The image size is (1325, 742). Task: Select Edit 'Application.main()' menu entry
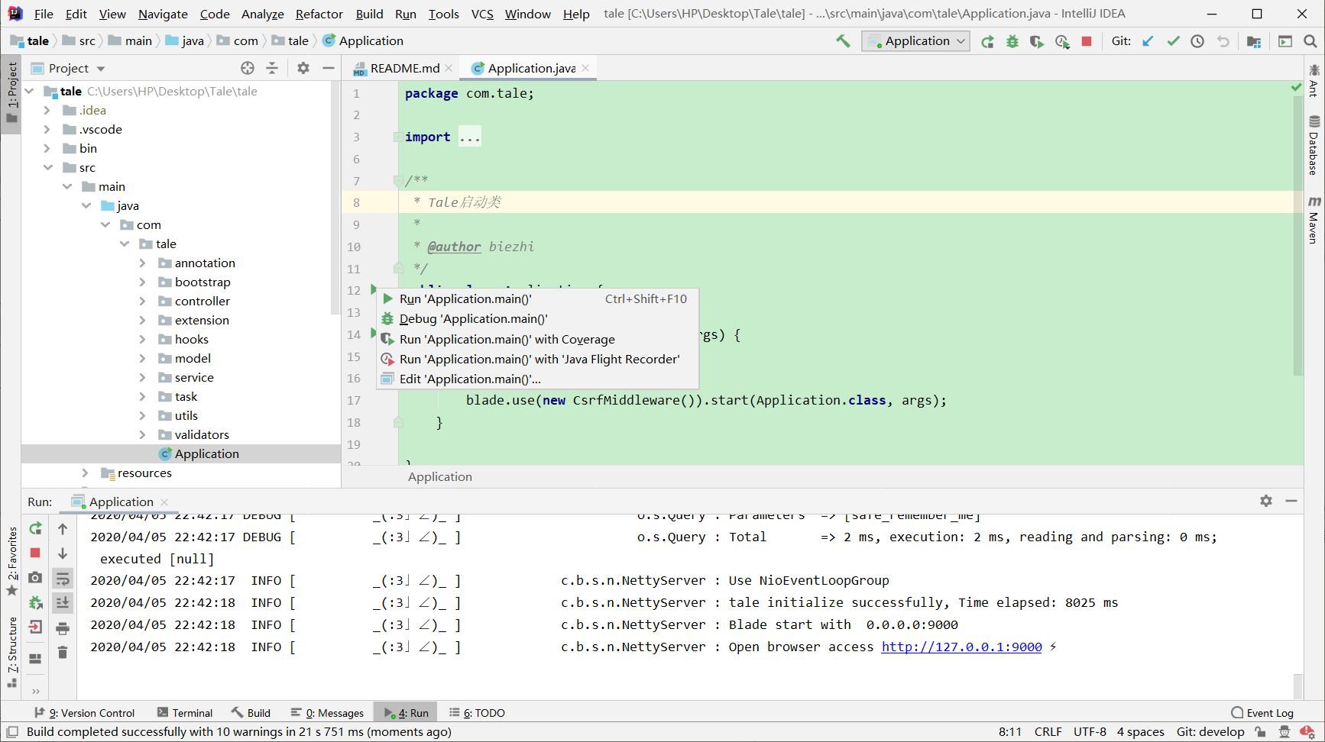click(x=537, y=379)
